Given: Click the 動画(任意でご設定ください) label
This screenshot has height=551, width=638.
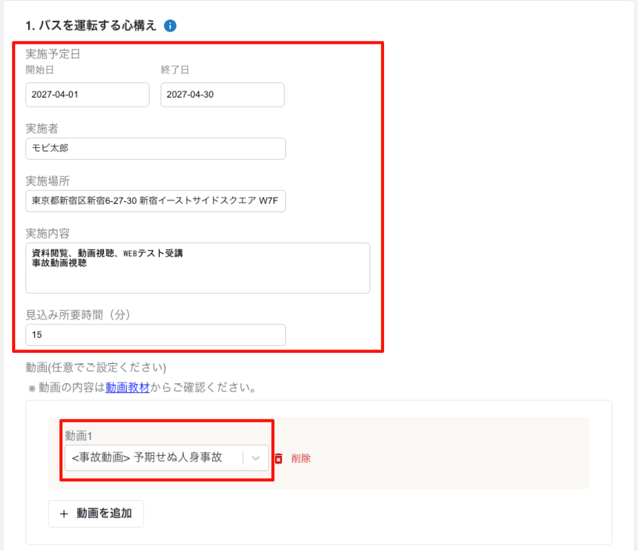Looking at the screenshot, I should 96,368.
